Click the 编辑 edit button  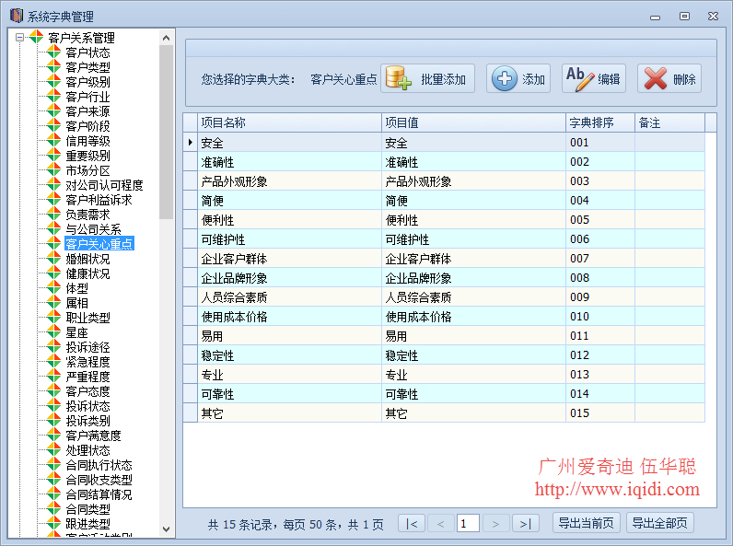click(594, 78)
